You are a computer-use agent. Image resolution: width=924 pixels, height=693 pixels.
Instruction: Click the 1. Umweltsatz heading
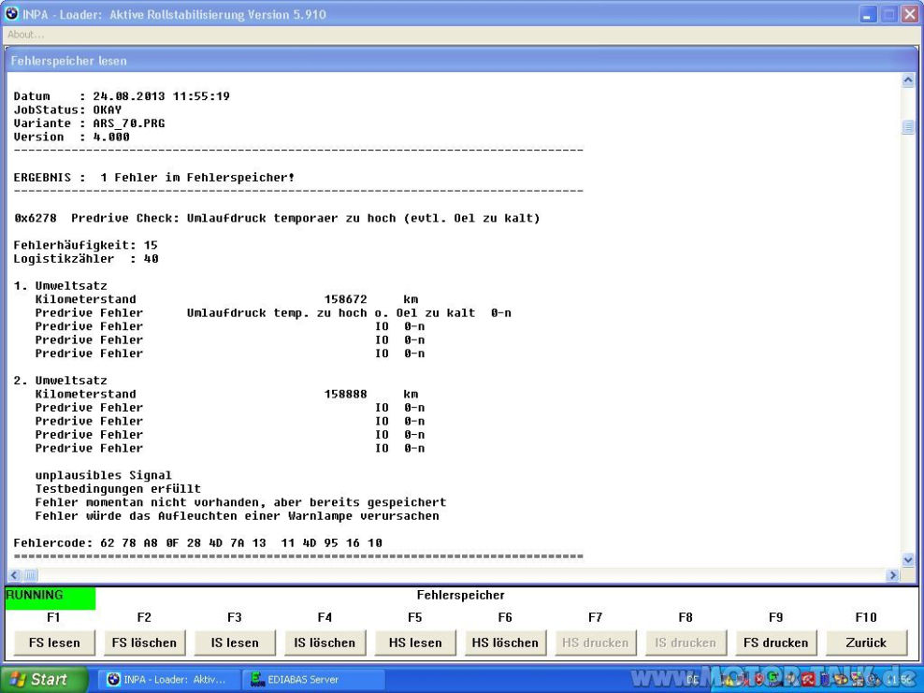60,286
